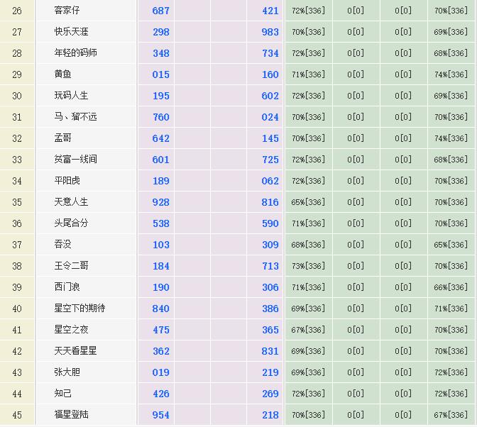This screenshot has height=427, width=477.
Task: Select the number 015 beside 黄鱼
Action: click(161, 74)
